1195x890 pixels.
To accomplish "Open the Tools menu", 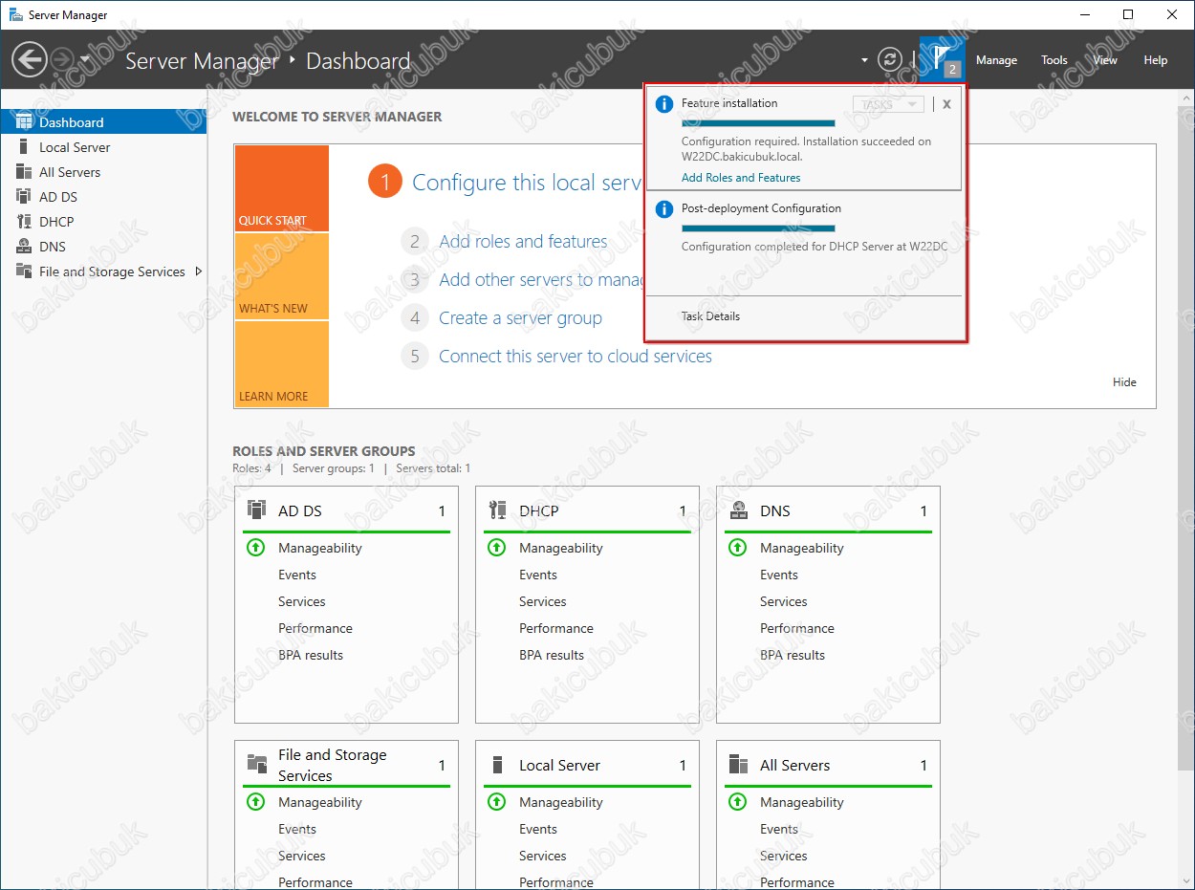I will (x=1054, y=59).
